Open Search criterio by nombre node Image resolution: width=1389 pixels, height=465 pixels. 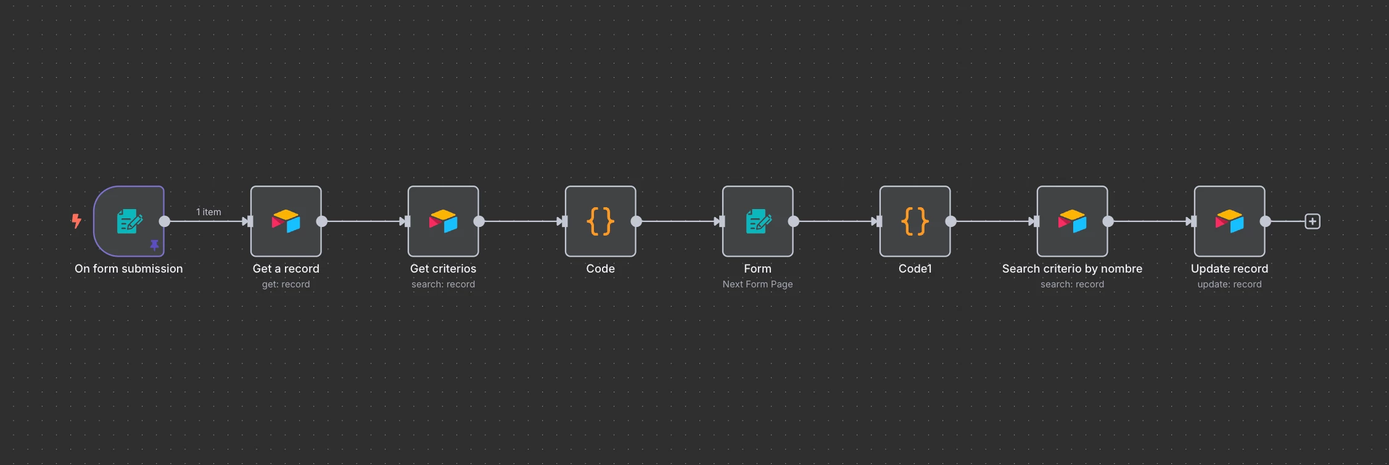click(x=1073, y=221)
